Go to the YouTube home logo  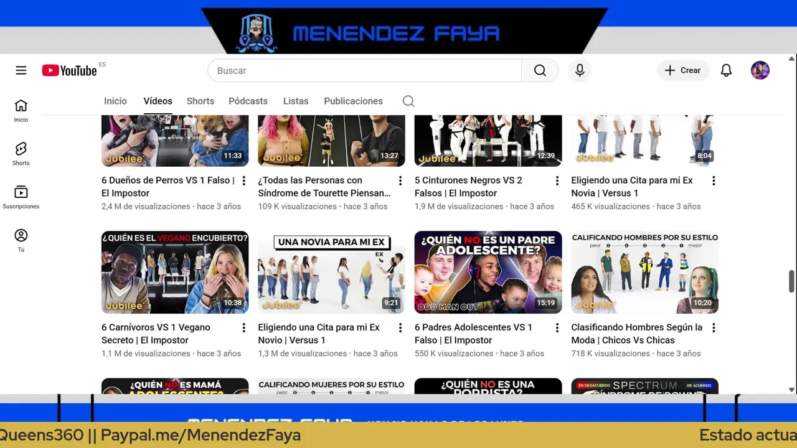click(x=70, y=70)
